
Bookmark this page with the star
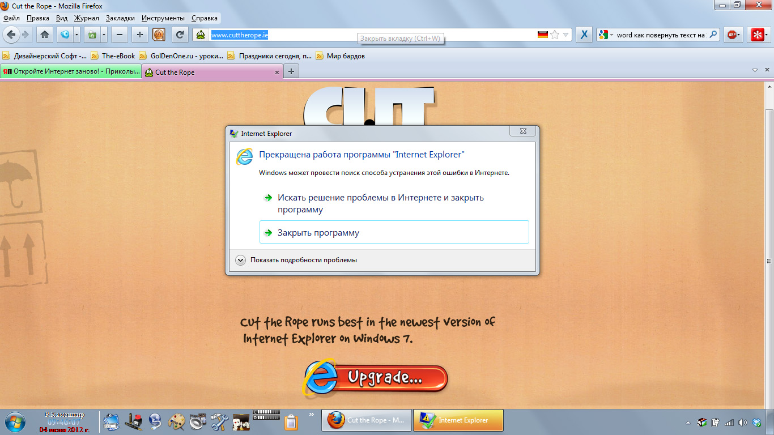(x=555, y=35)
